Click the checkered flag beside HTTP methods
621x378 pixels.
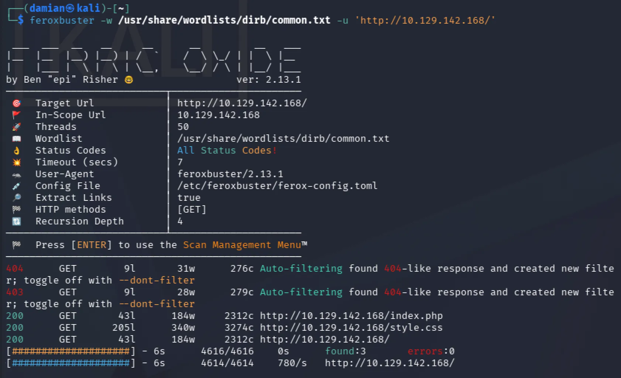point(17,209)
